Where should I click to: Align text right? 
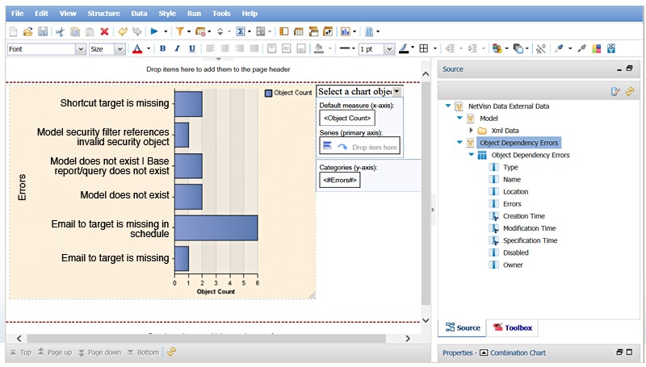point(240,49)
